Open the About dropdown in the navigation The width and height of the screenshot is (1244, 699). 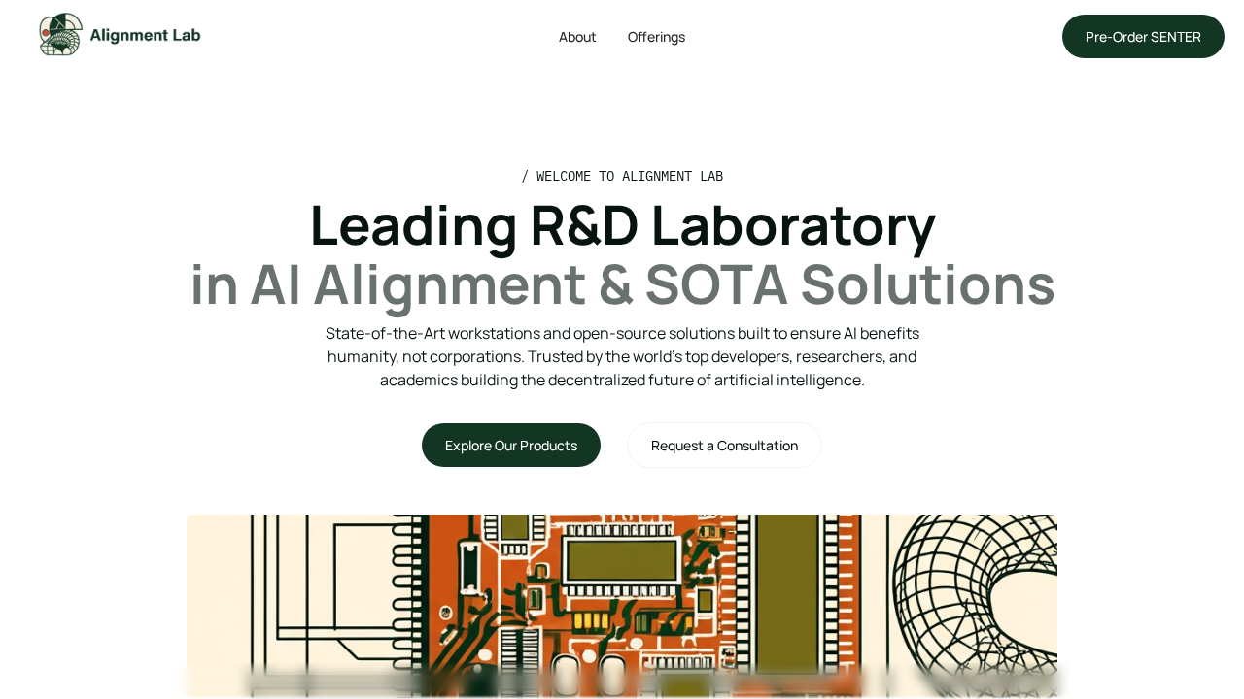(x=577, y=36)
